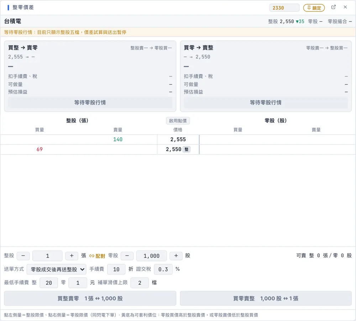The image size is (356, 321).
Task: Increase 整股 quantity with plus button
Action: tap(72, 256)
